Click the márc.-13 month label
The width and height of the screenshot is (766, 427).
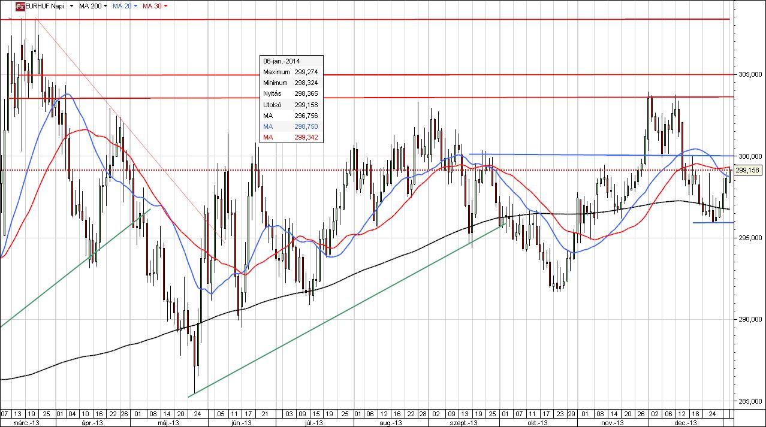click(27, 423)
